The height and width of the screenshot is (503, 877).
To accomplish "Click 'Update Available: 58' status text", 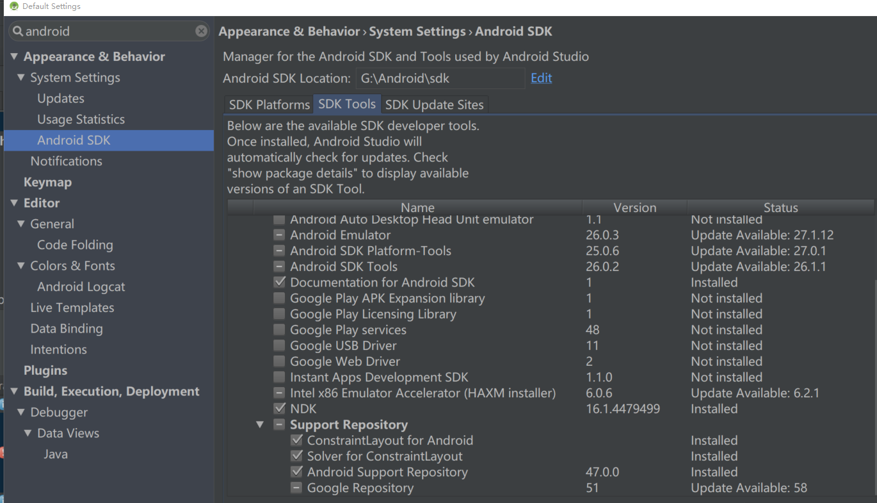I will (x=748, y=488).
